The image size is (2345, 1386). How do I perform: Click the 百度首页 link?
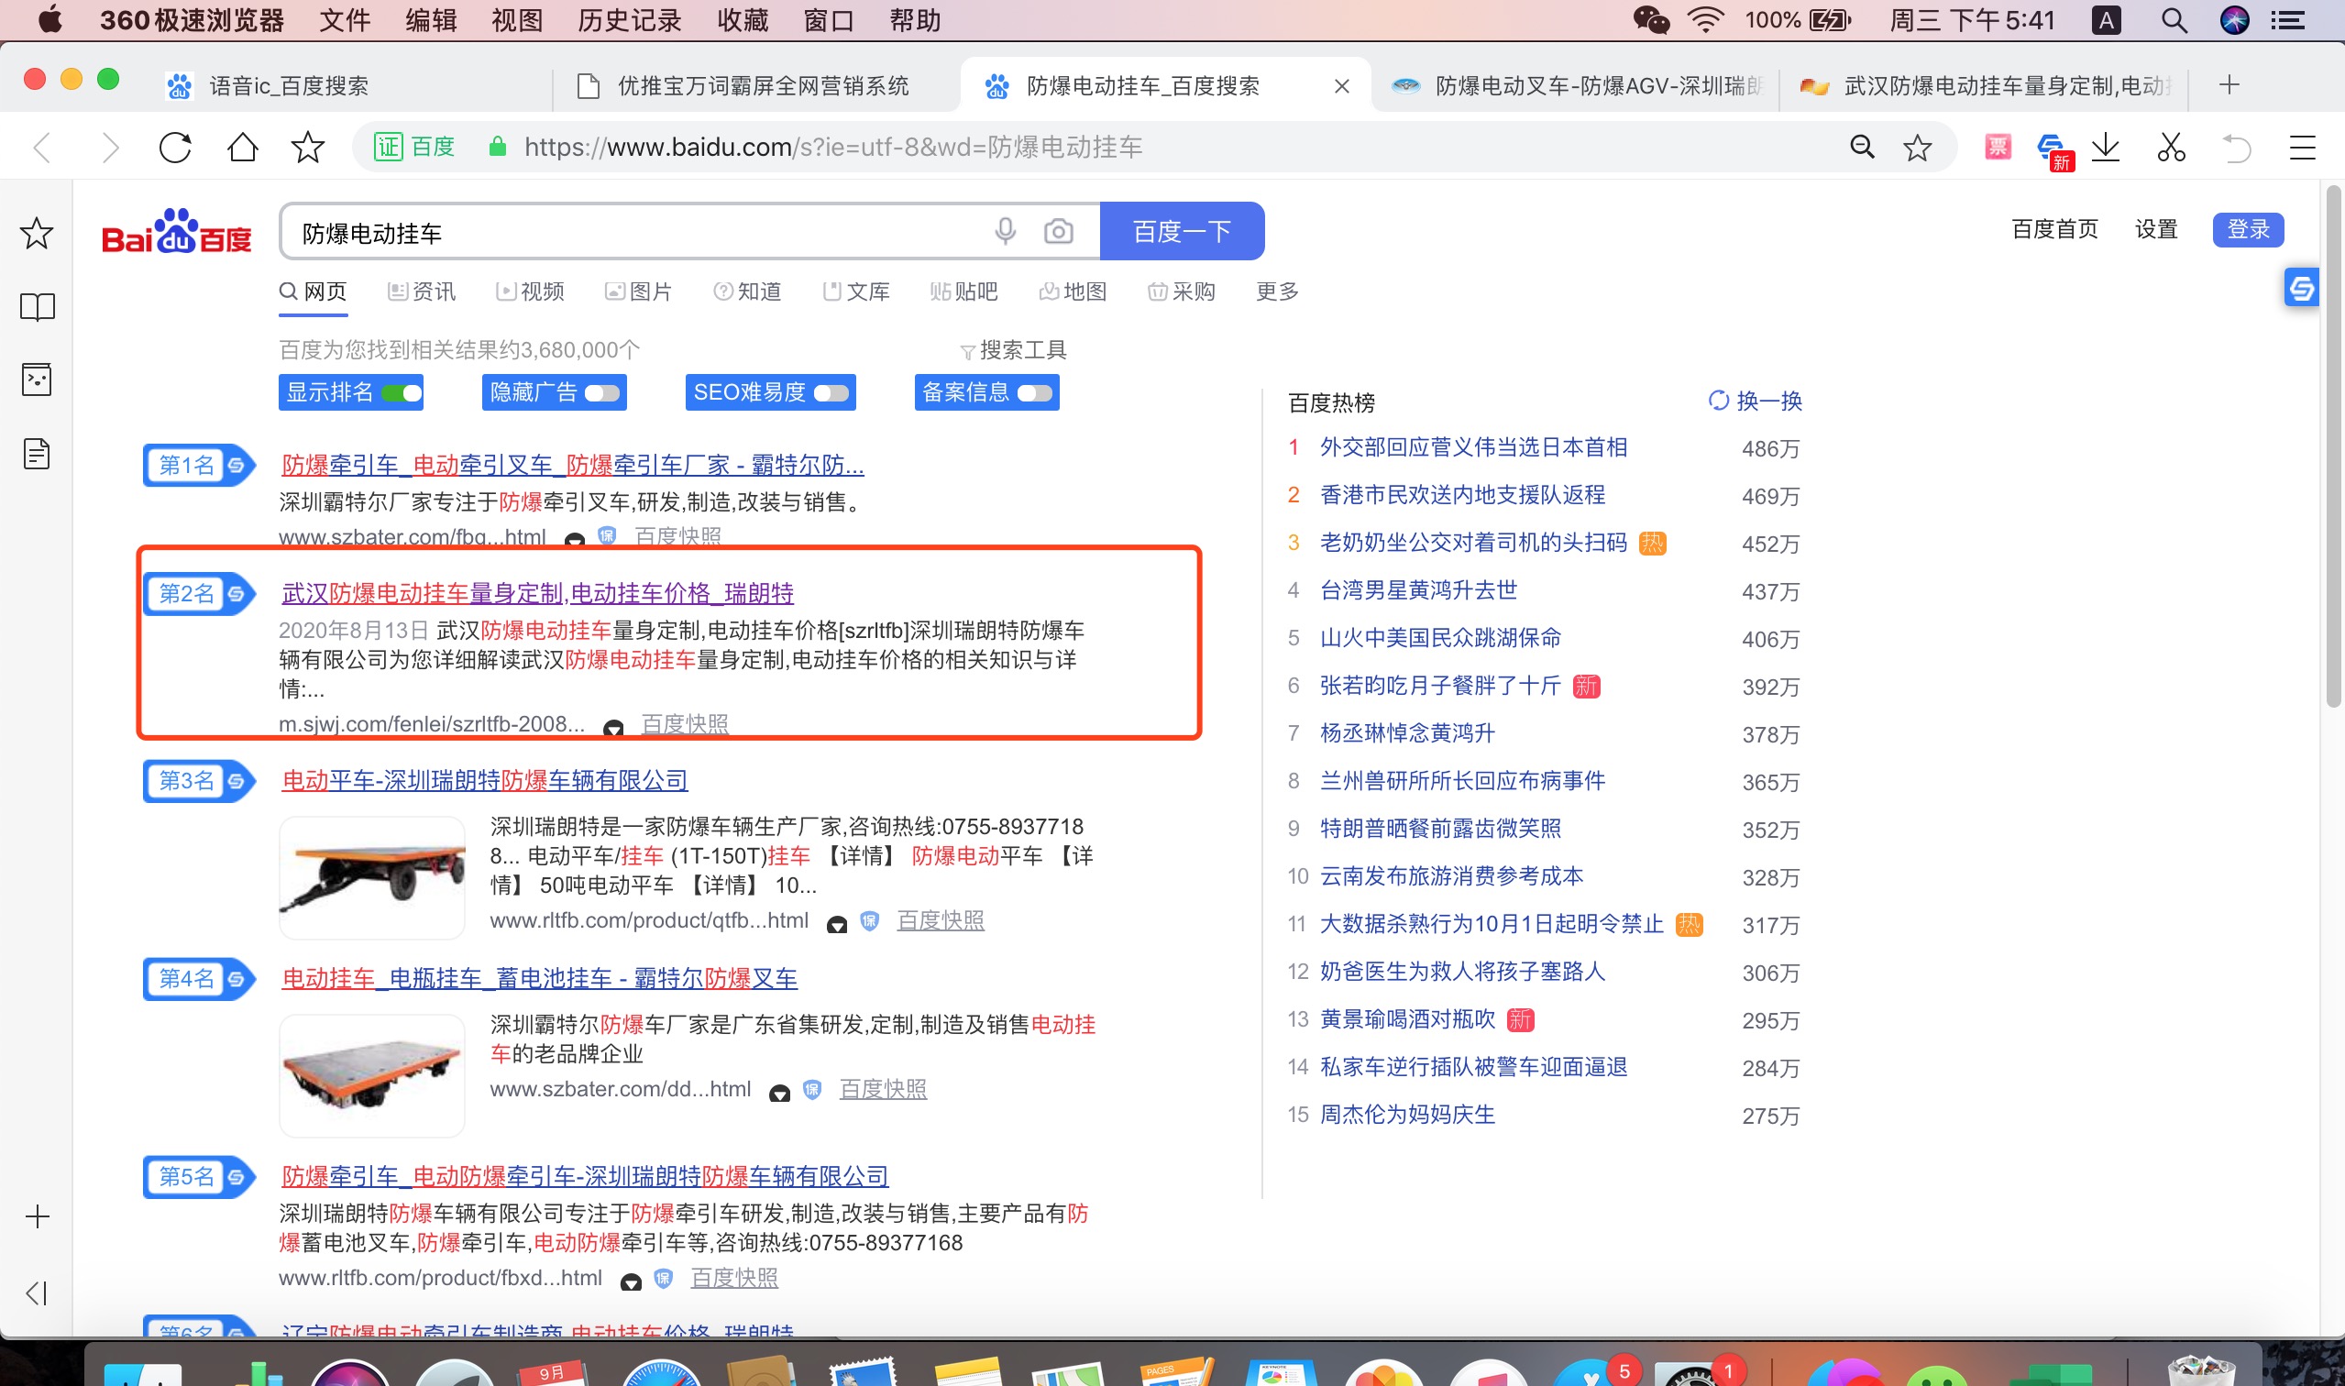click(2054, 229)
